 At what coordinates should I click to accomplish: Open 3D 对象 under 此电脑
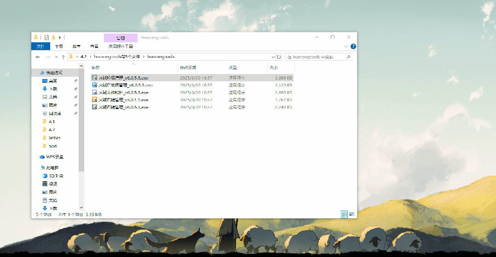click(56, 176)
